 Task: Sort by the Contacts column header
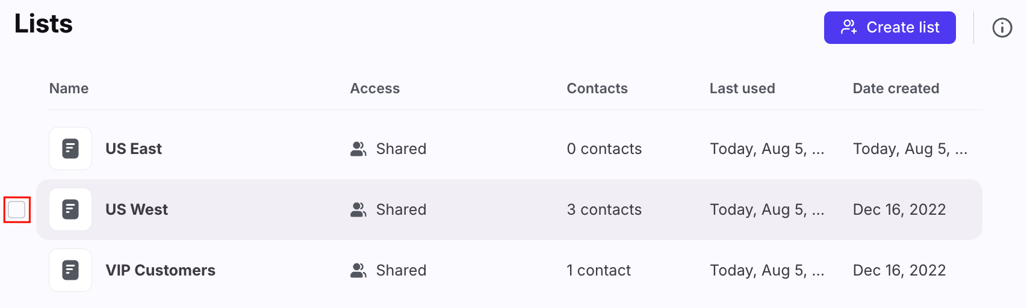click(x=597, y=88)
